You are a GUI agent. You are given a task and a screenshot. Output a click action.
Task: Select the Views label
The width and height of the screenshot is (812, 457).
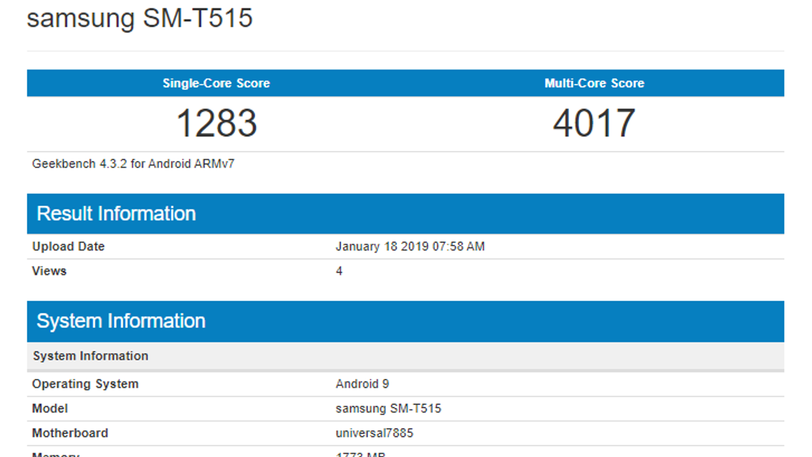(x=49, y=271)
